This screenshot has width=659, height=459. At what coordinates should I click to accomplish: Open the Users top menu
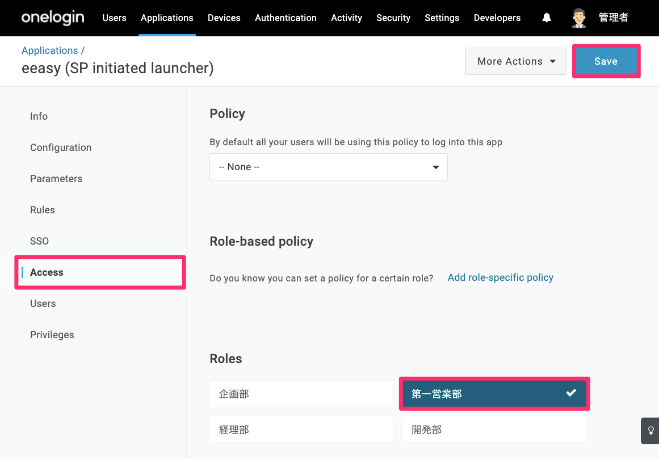pos(114,18)
